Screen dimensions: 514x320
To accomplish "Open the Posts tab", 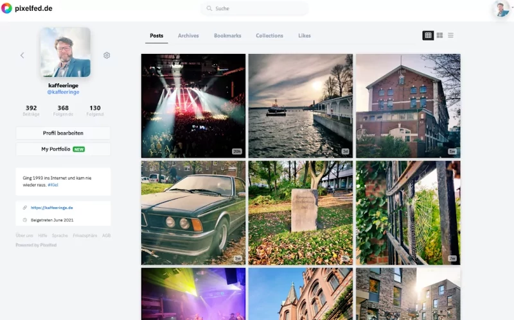I will tap(156, 36).
